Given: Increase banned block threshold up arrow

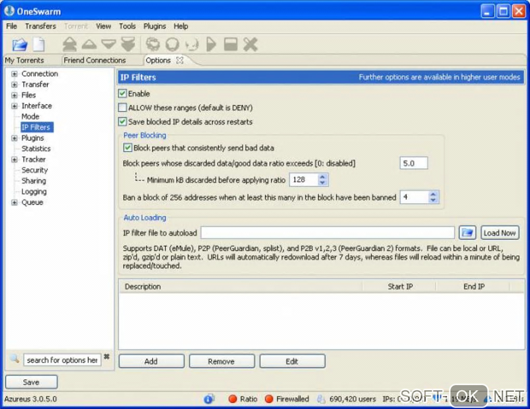Looking at the screenshot, I should [x=433, y=194].
